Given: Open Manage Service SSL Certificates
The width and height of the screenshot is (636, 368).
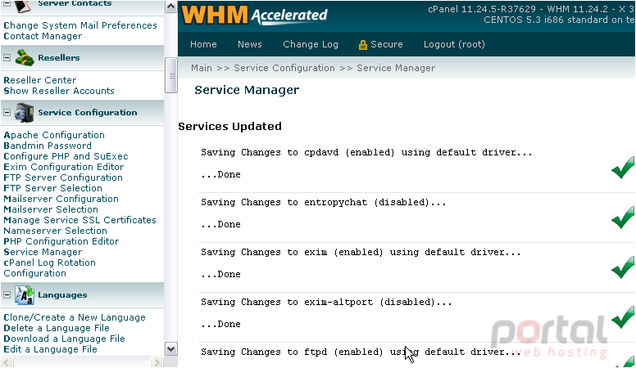Looking at the screenshot, I should [x=79, y=220].
